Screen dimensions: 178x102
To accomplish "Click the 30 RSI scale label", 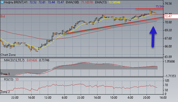I will [x=166, y=90].
